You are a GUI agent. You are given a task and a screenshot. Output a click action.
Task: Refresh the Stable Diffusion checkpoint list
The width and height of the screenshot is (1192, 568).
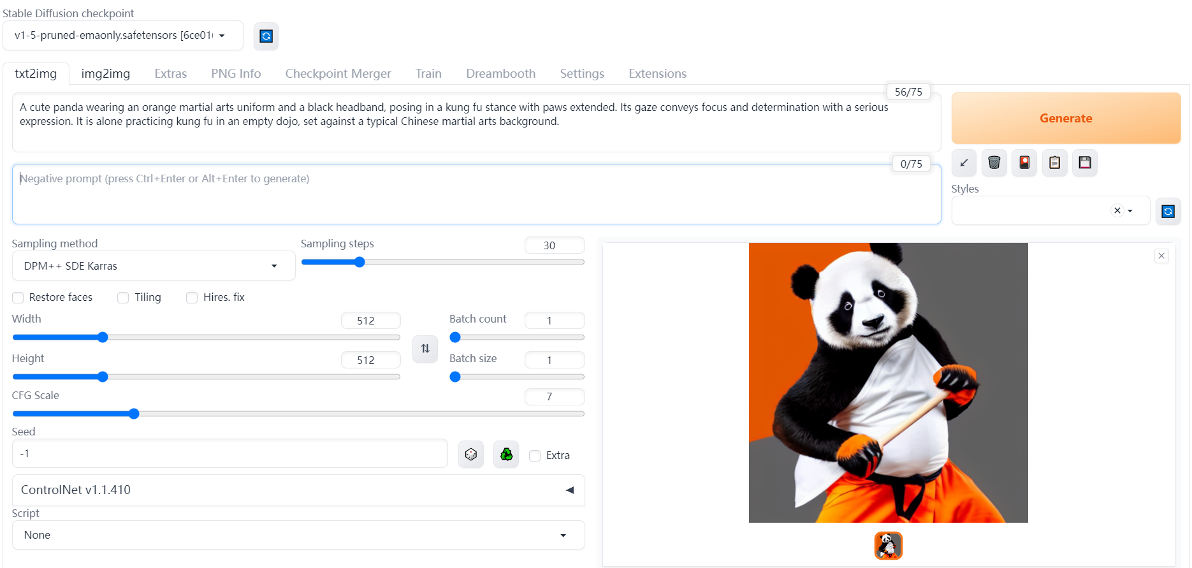pyautogui.click(x=266, y=36)
